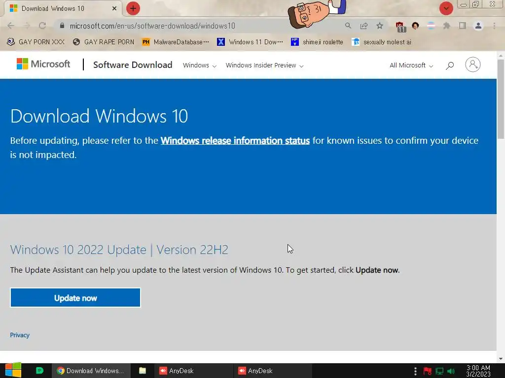The width and height of the screenshot is (505, 378).
Task: Open the red extension with the 11 badge
Action: click(x=400, y=27)
